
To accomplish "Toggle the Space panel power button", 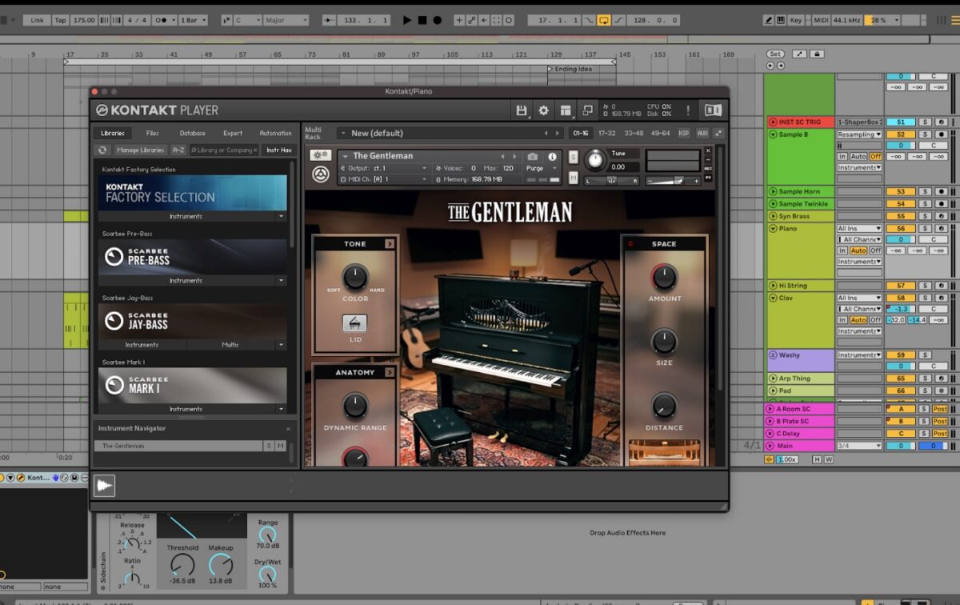I will tap(630, 244).
